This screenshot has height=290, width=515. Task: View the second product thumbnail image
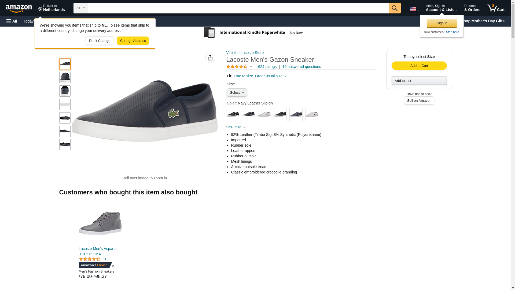point(65,78)
